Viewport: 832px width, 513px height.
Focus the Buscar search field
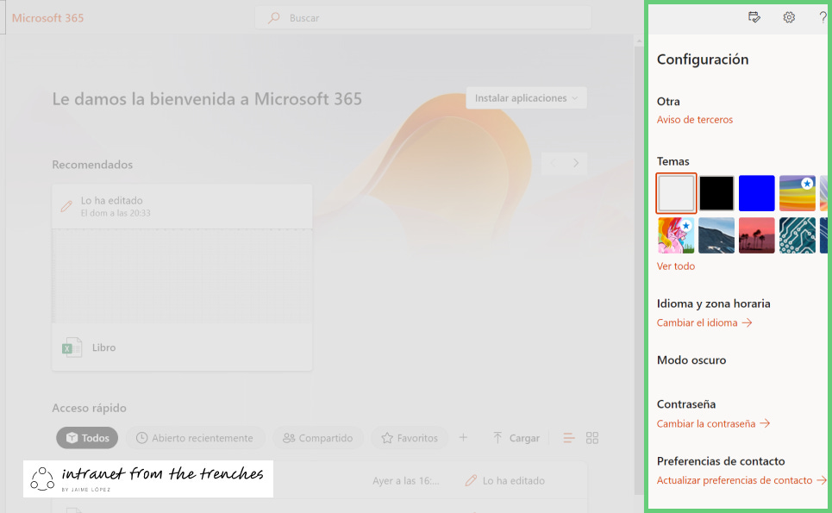pos(423,18)
